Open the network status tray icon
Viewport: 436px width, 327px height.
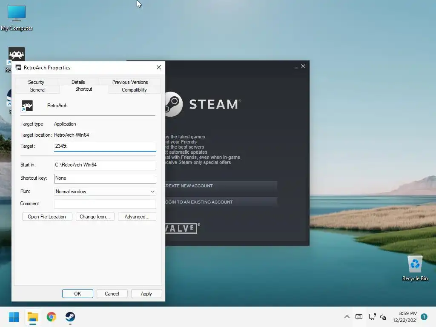pos(372,317)
